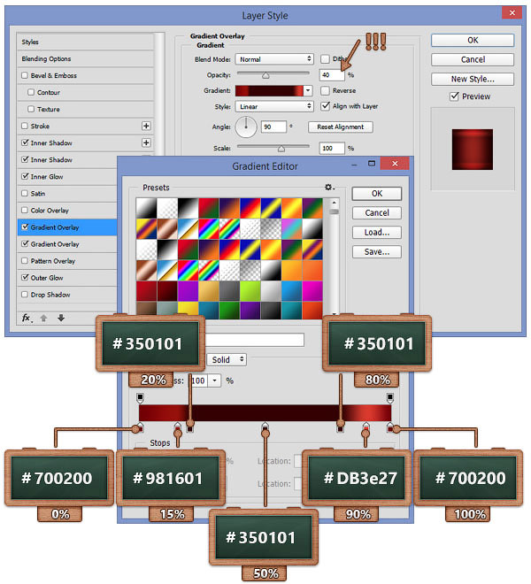Open the Style Linear dropdown
Screen dimensions: 531x584
(x=274, y=106)
